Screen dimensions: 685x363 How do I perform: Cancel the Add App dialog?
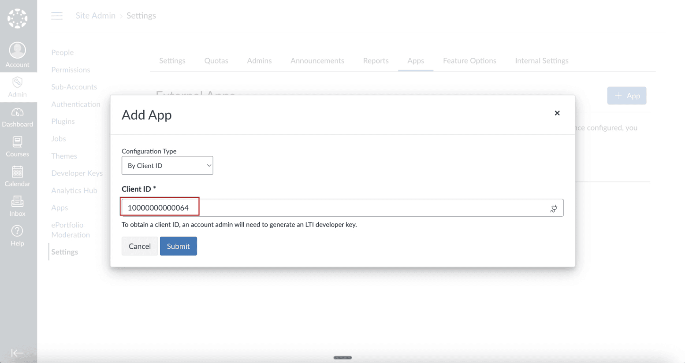(x=139, y=246)
